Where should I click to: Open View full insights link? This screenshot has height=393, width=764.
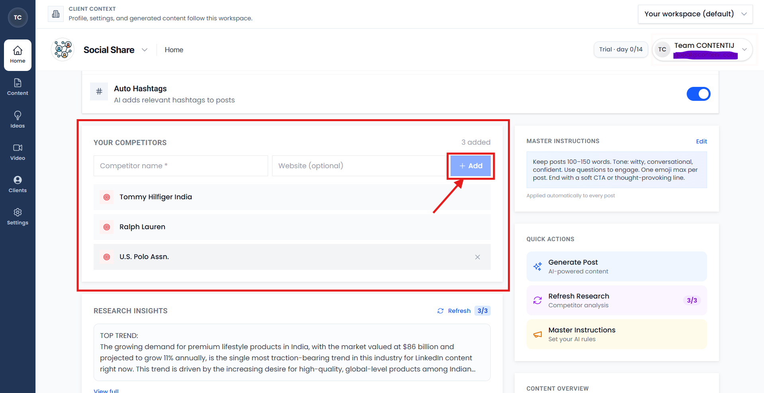[x=106, y=391]
